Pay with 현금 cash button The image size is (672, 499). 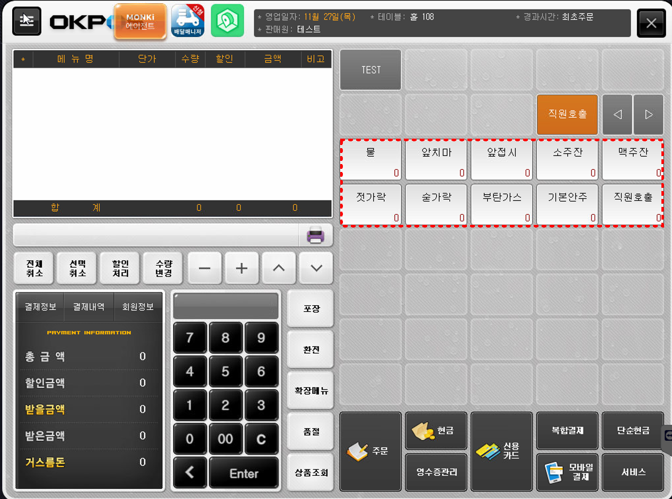pos(436,431)
